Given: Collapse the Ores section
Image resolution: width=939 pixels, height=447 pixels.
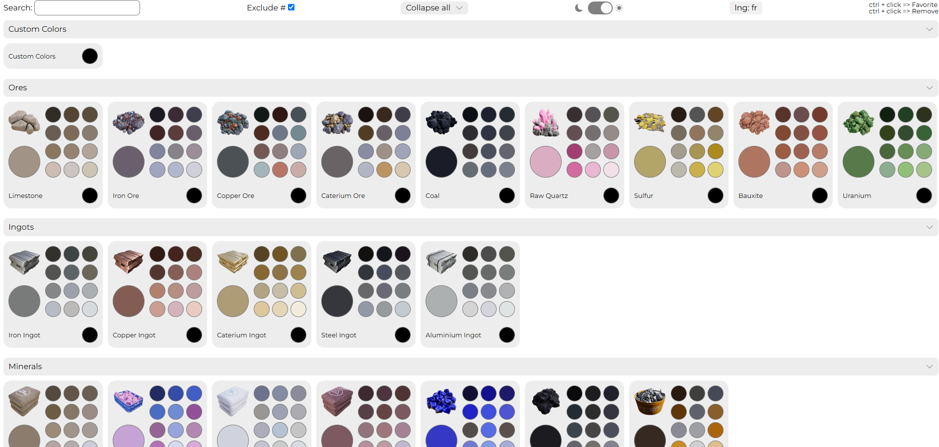Looking at the screenshot, I should [471, 88].
